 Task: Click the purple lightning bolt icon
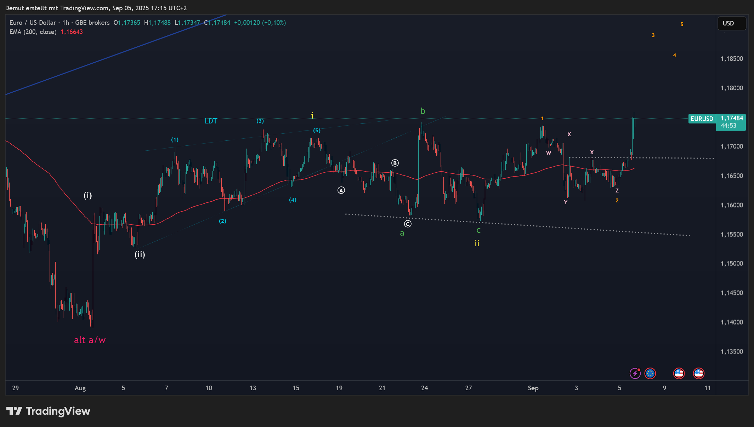click(x=635, y=373)
